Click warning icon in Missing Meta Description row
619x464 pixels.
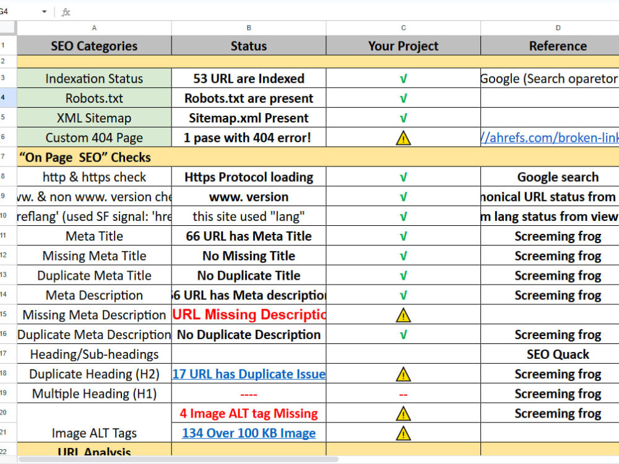pos(403,316)
